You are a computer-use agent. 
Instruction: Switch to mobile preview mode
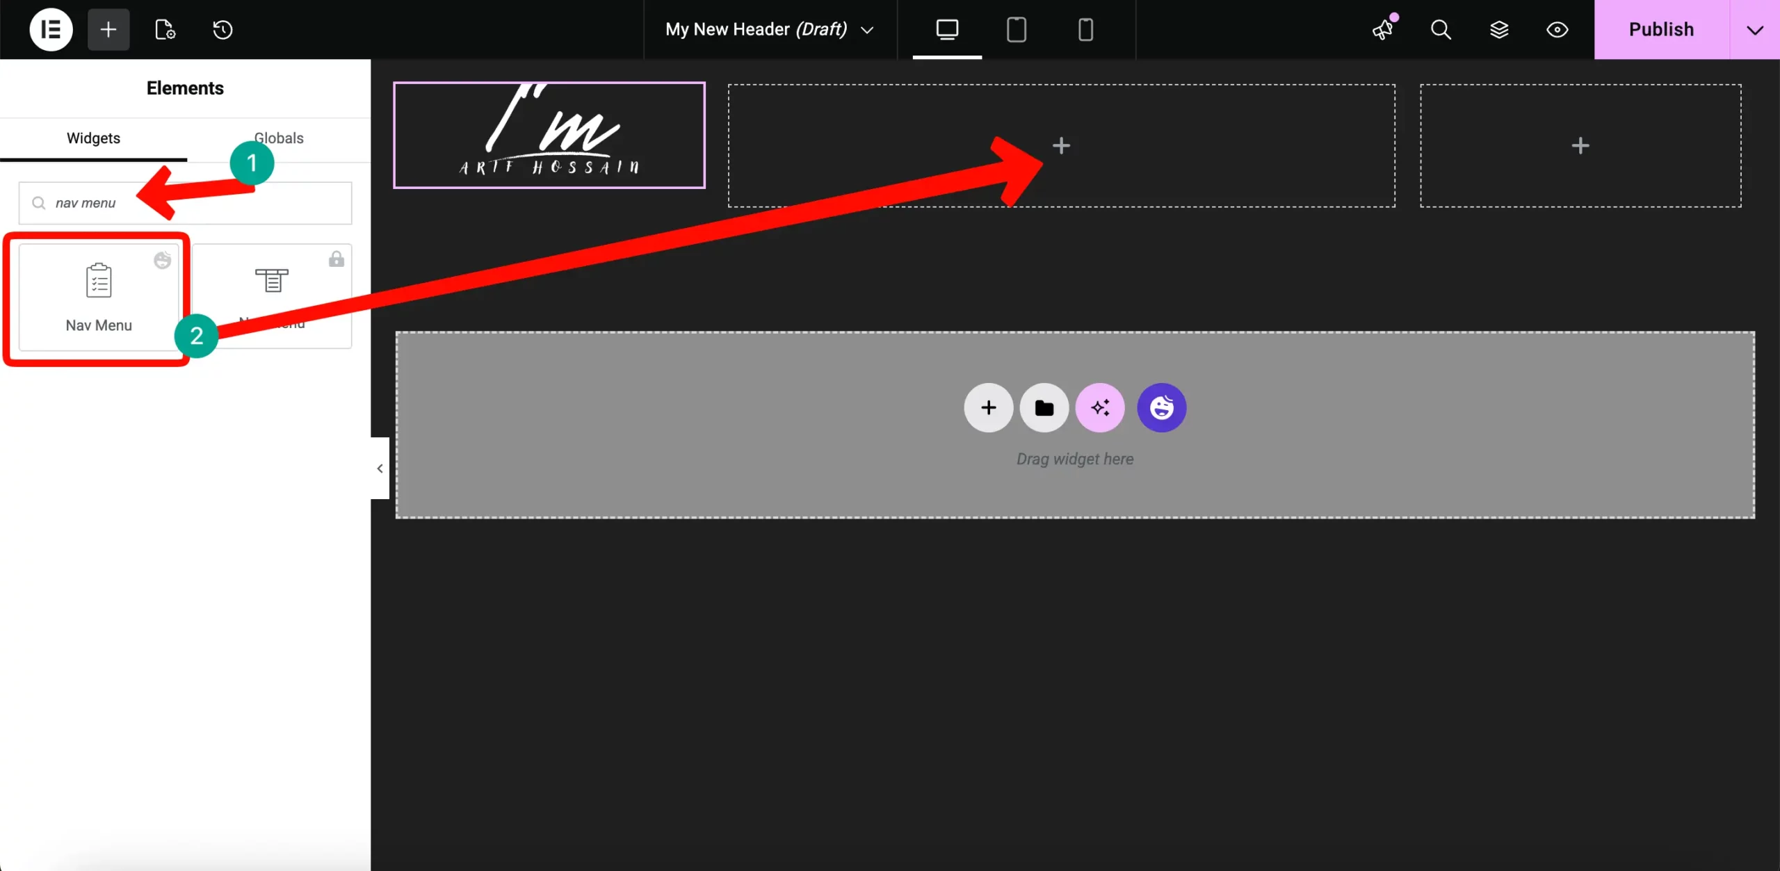[1084, 29]
